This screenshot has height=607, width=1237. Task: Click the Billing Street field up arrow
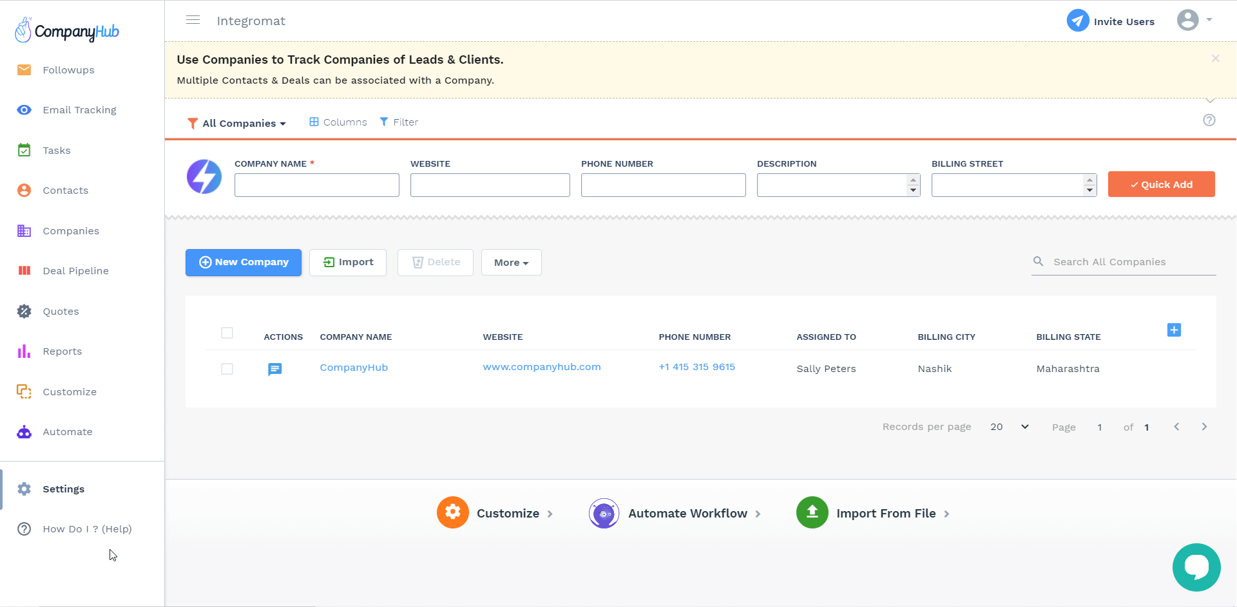(1089, 180)
